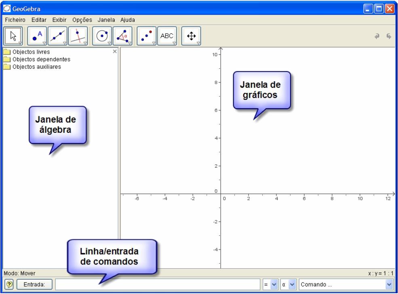Select the Angle tool
This screenshot has height=294, width=398.
click(122, 36)
